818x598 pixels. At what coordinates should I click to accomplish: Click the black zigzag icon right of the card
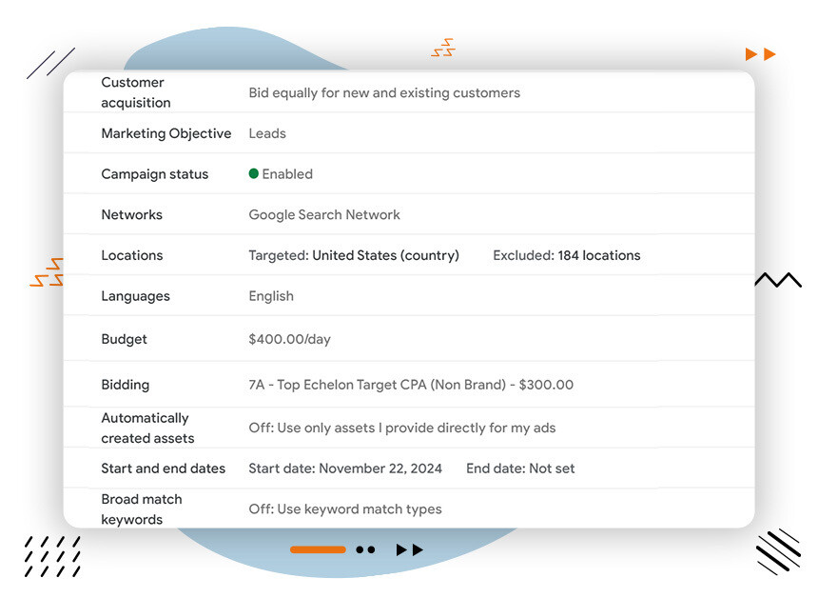(x=777, y=280)
